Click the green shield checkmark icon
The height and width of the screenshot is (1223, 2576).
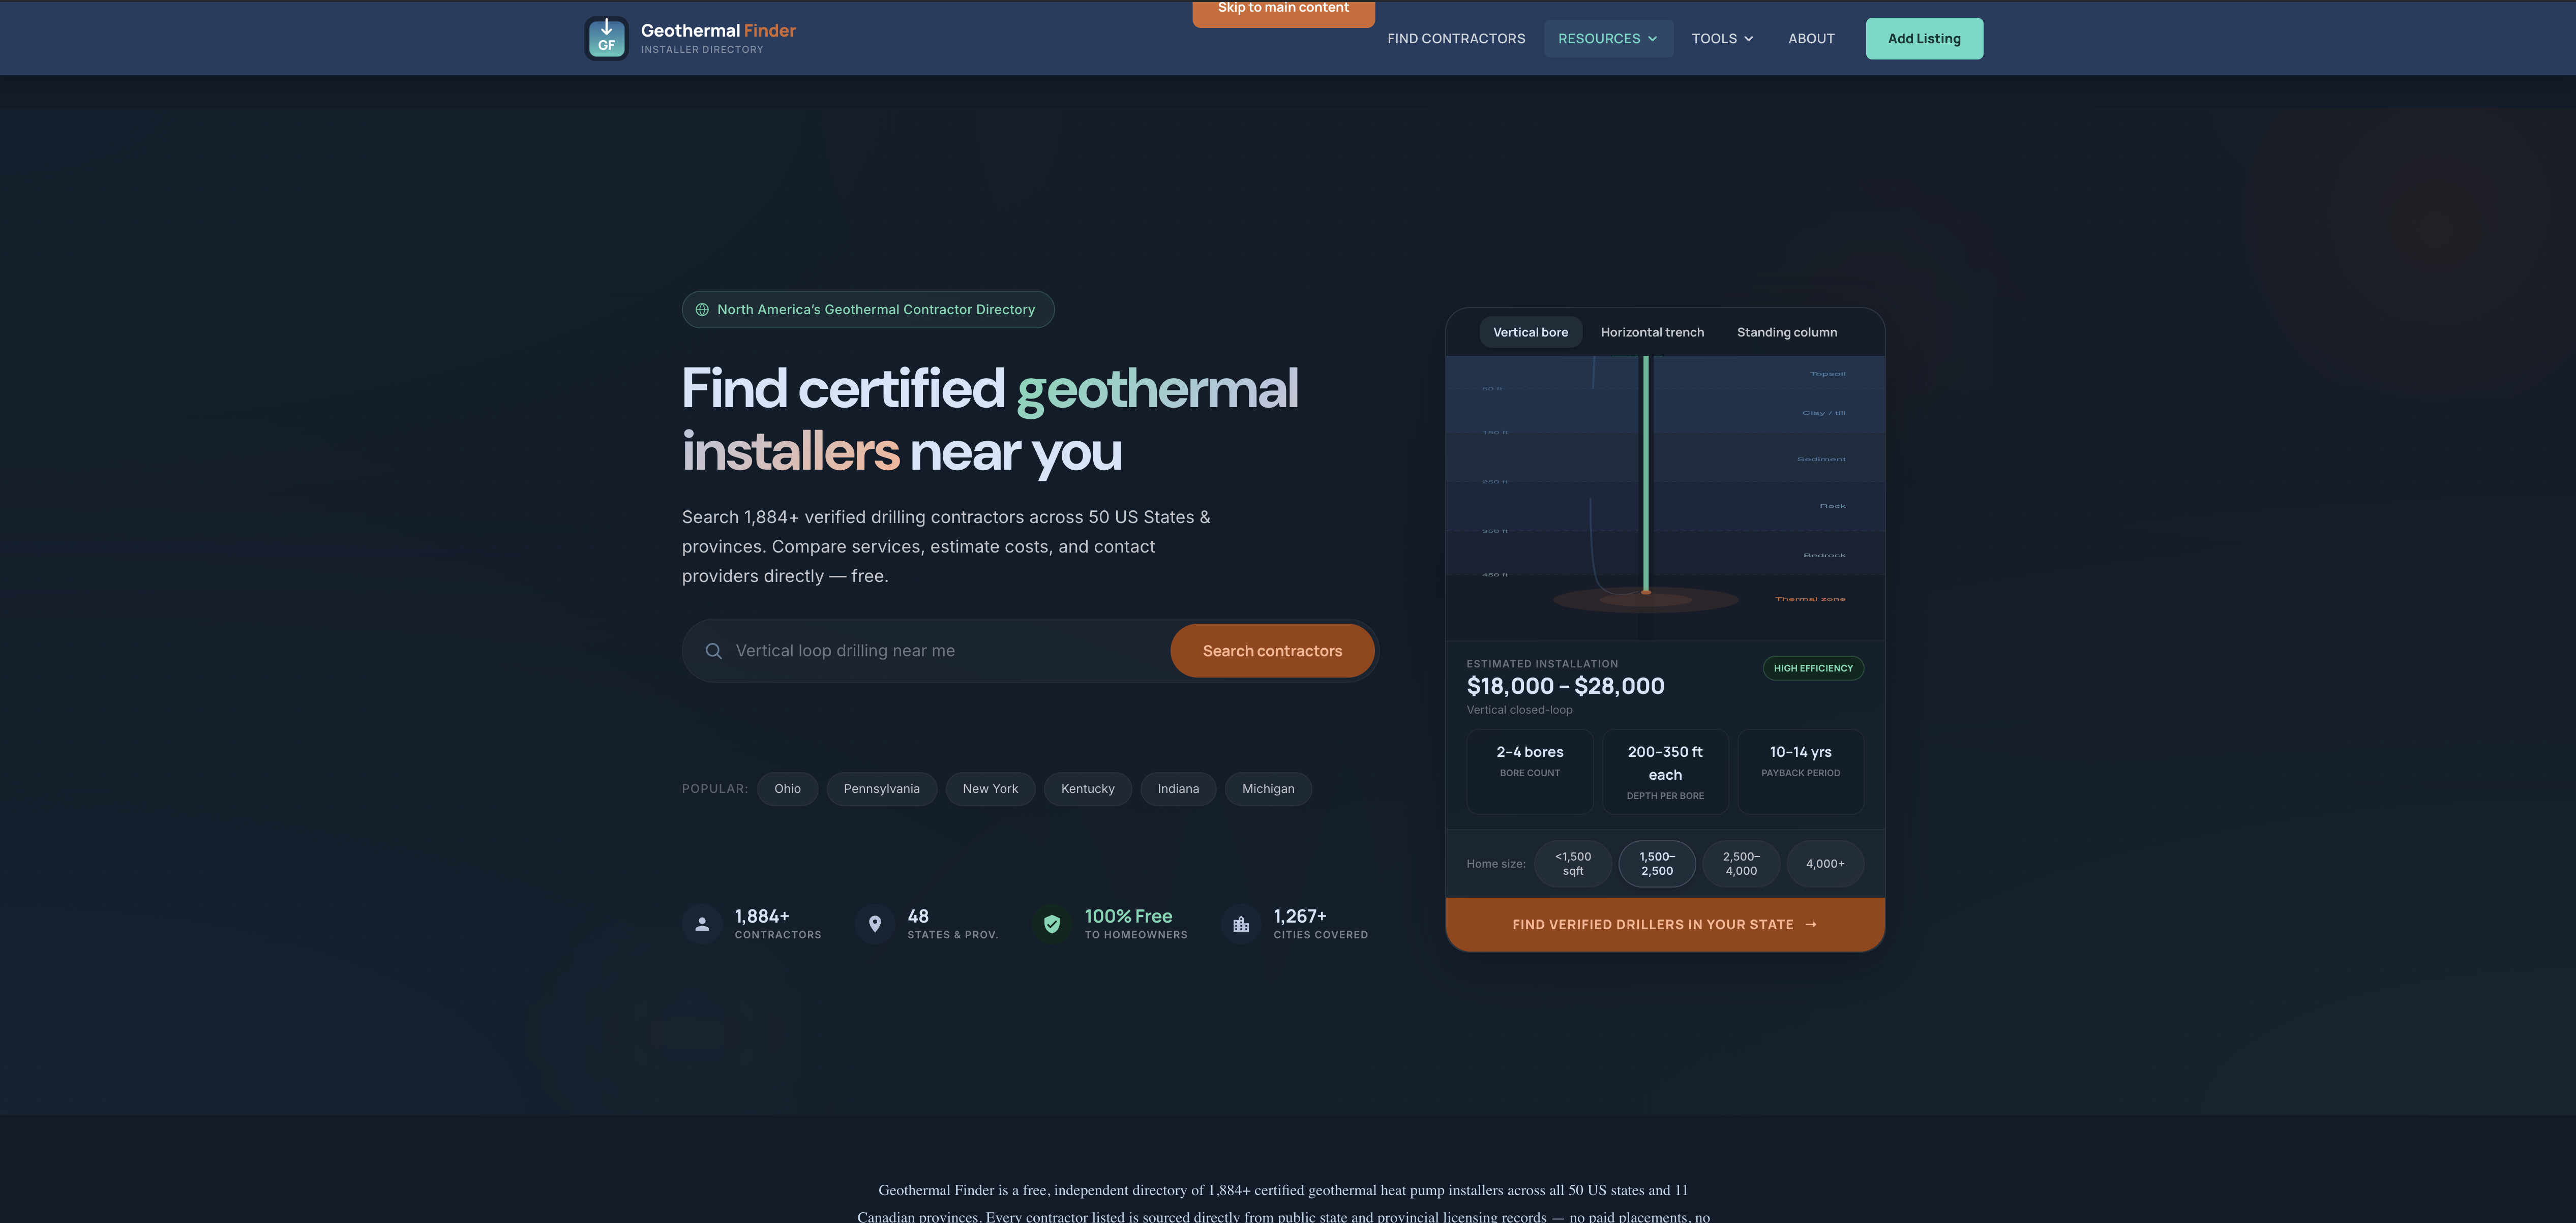tap(1051, 924)
